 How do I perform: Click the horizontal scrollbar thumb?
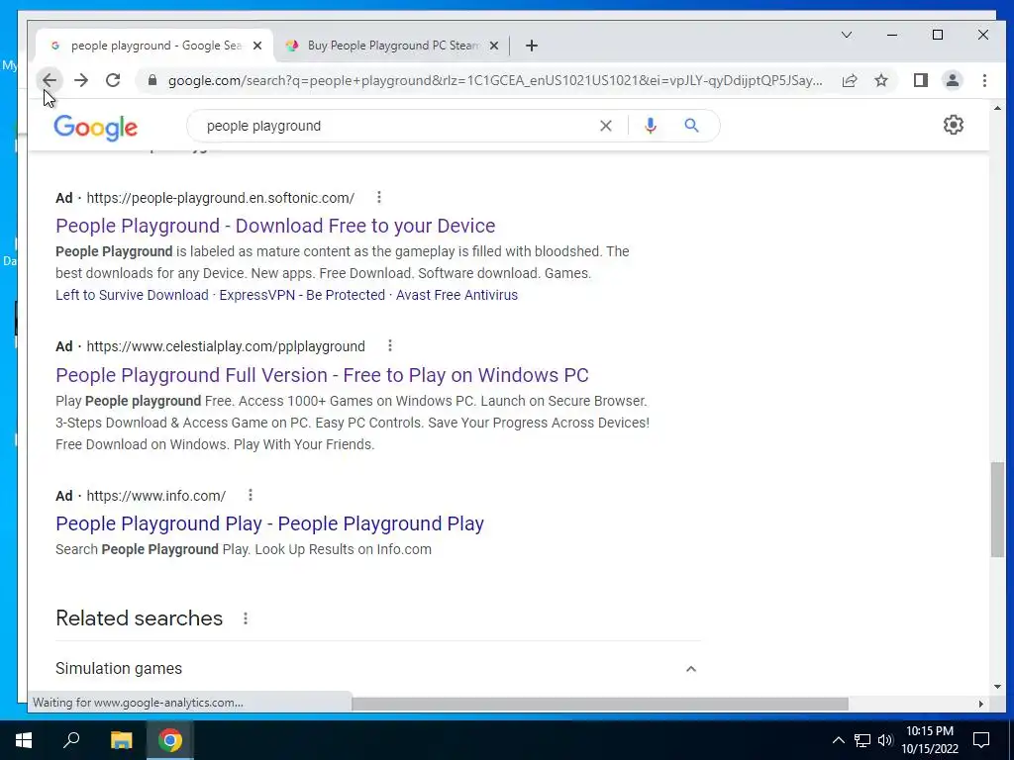[x=600, y=704]
